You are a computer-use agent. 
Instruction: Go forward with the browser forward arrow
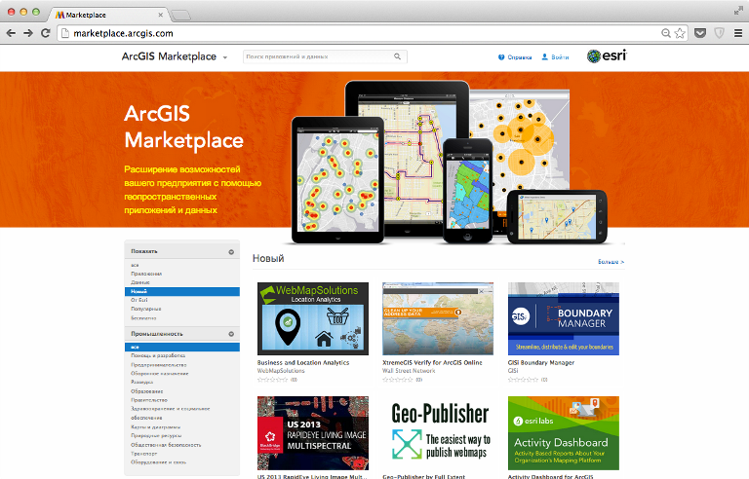pyautogui.click(x=28, y=33)
